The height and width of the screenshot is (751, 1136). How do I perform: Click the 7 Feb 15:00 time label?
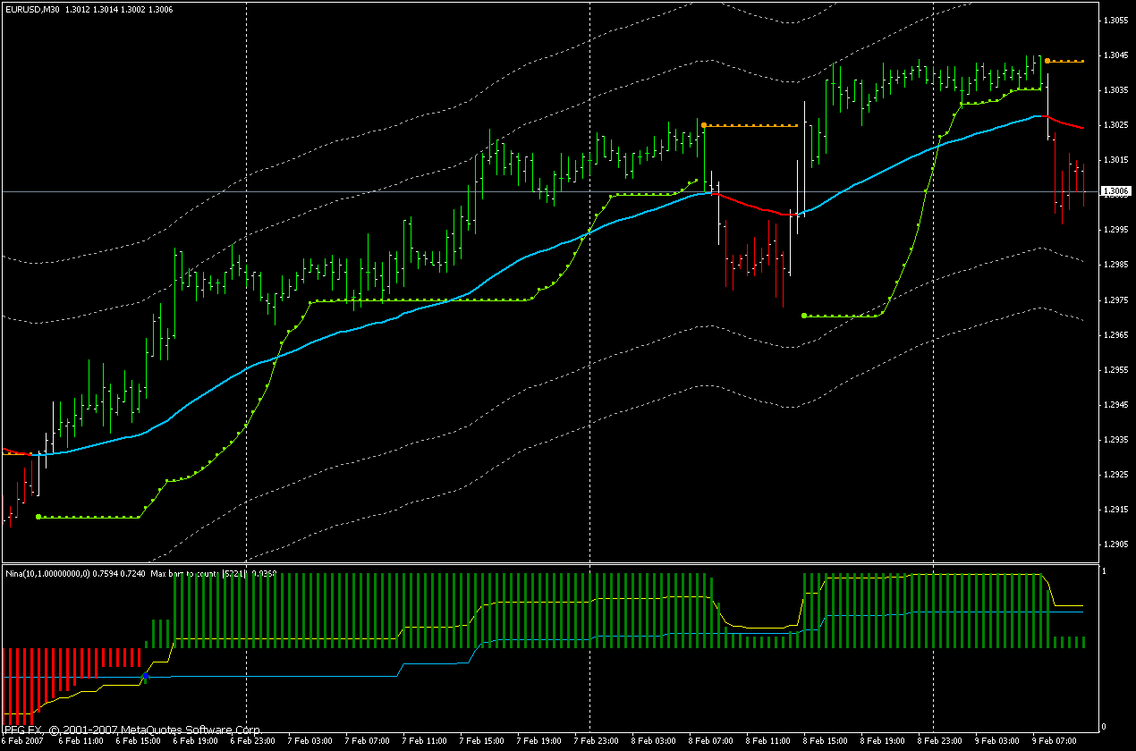click(x=481, y=741)
